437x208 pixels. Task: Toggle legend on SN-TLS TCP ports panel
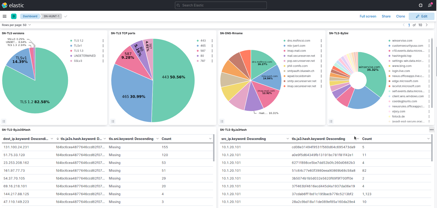coord(113,121)
